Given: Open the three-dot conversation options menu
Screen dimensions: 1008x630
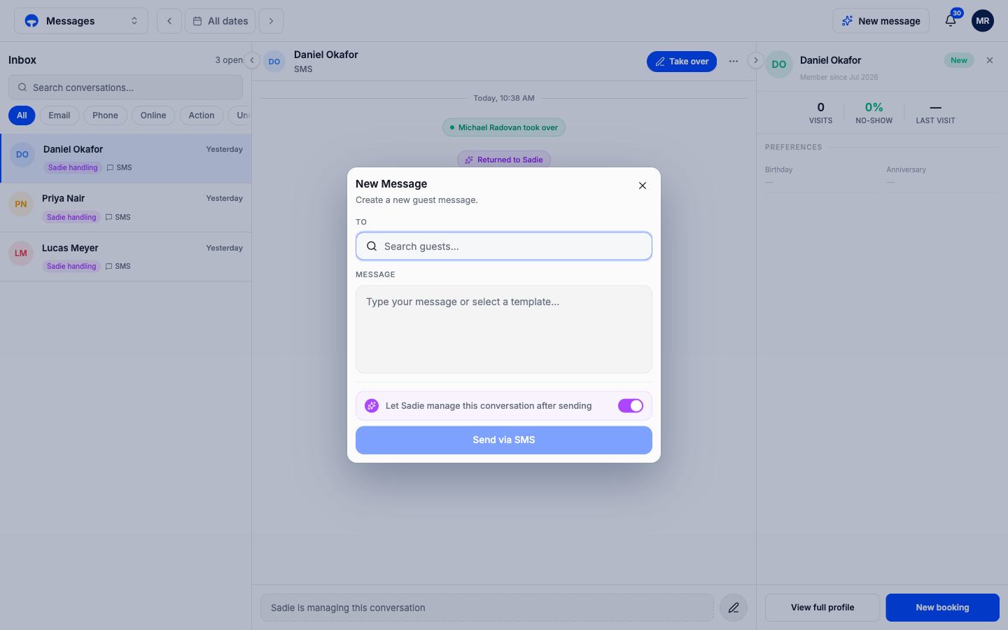Looking at the screenshot, I should [734, 62].
